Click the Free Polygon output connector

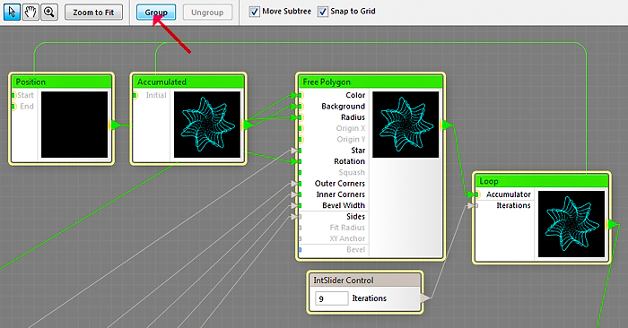click(447, 125)
